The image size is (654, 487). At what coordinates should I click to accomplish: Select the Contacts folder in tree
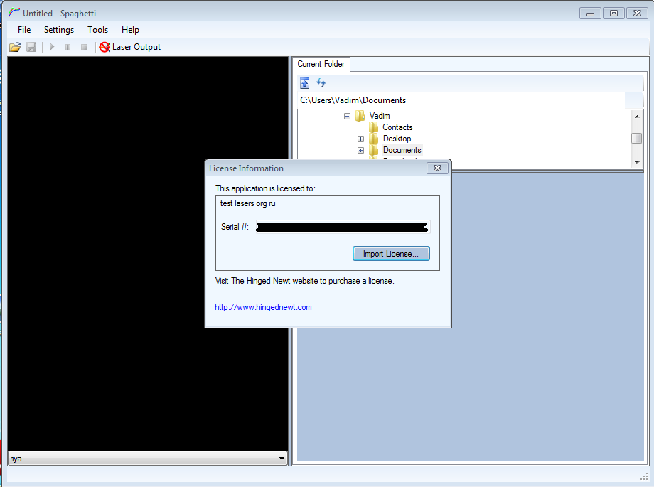397,127
